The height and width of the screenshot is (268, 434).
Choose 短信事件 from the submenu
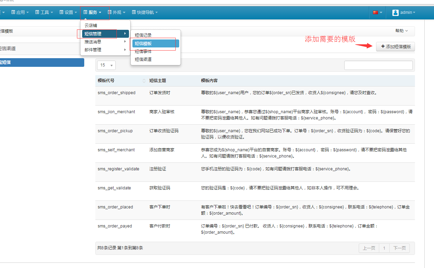pos(143,52)
